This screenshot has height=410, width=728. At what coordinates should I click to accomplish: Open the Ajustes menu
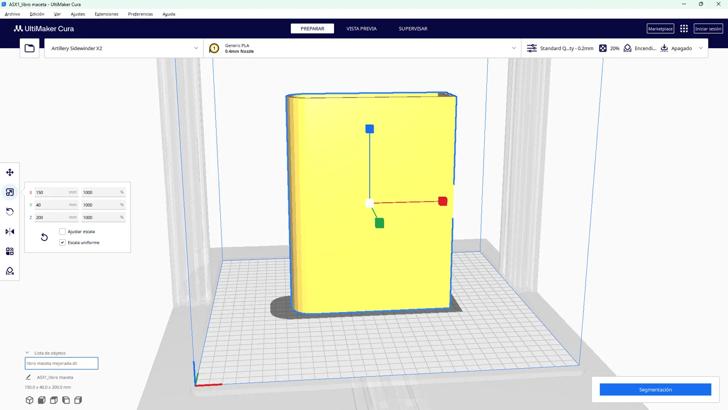click(x=78, y=14)
